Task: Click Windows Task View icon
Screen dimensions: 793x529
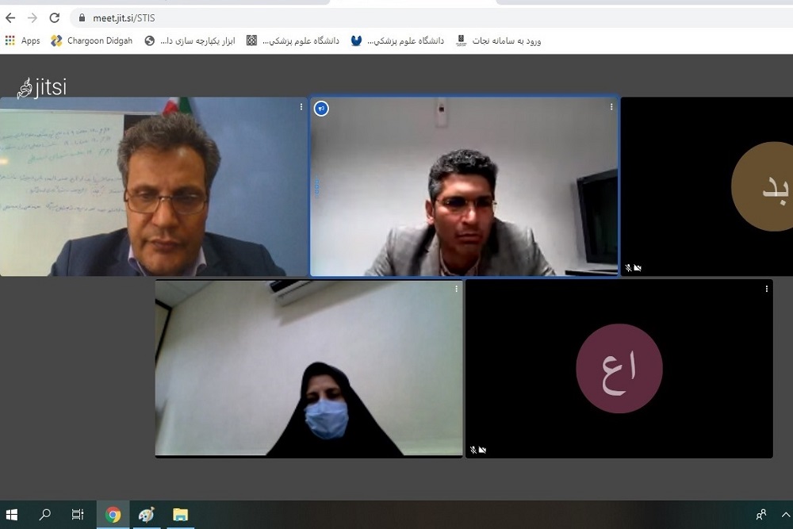Action: (x=78, y=515)
